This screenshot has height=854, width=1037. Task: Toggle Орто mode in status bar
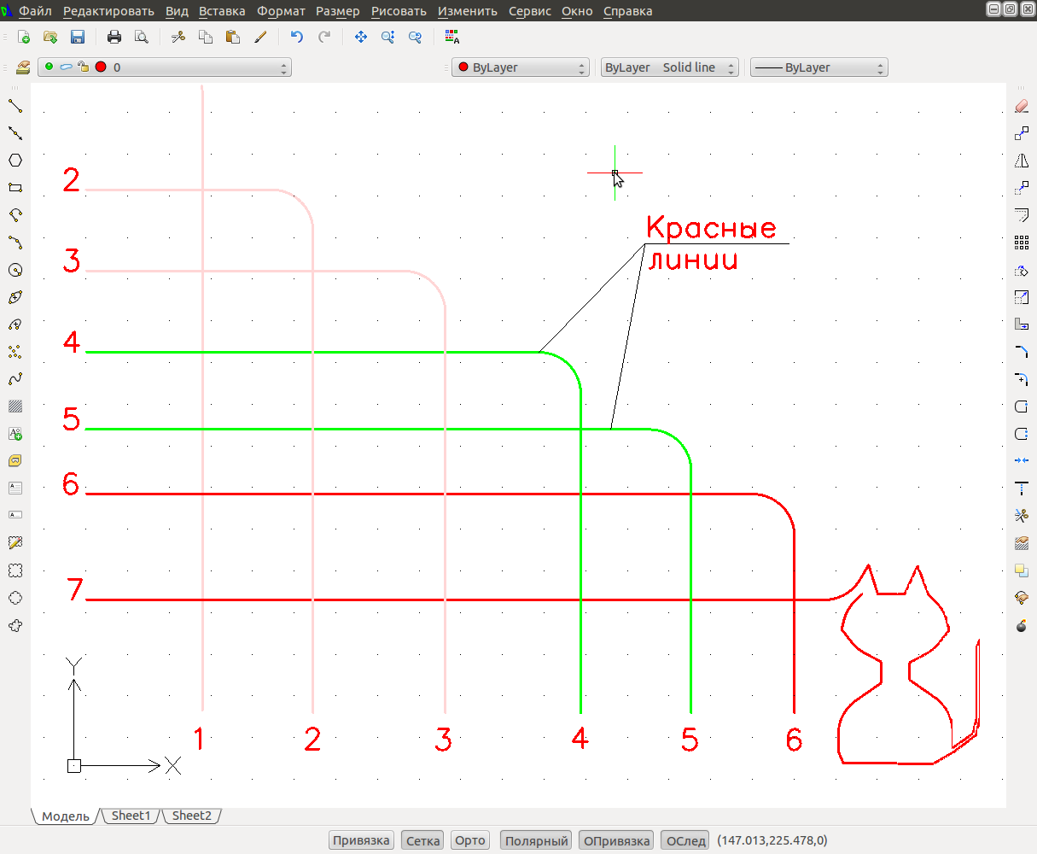click(470, 841)
